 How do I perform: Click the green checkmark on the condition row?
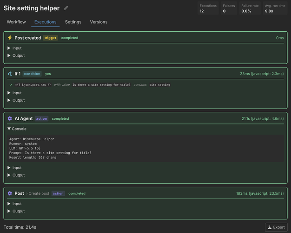11,85
